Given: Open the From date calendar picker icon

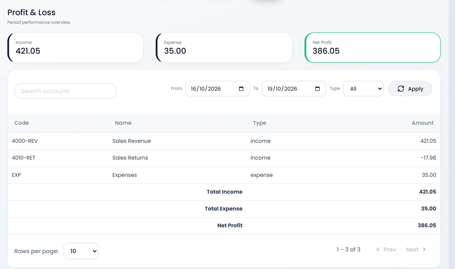Looking at the screenshot, I should click(241, 89).
